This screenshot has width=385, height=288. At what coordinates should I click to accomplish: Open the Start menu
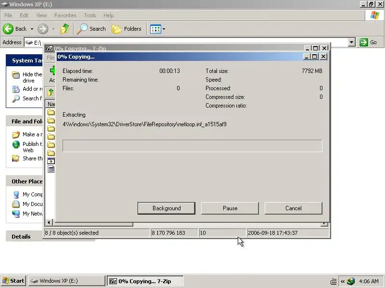(13, 281)
